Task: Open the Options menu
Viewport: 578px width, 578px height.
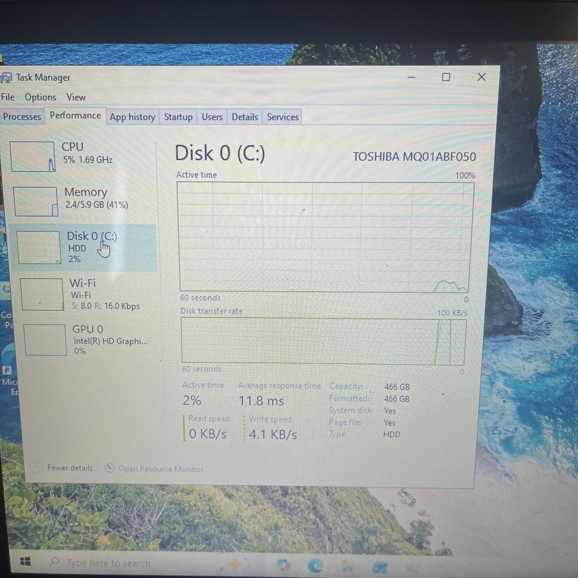Action: (x=40, y=97)
